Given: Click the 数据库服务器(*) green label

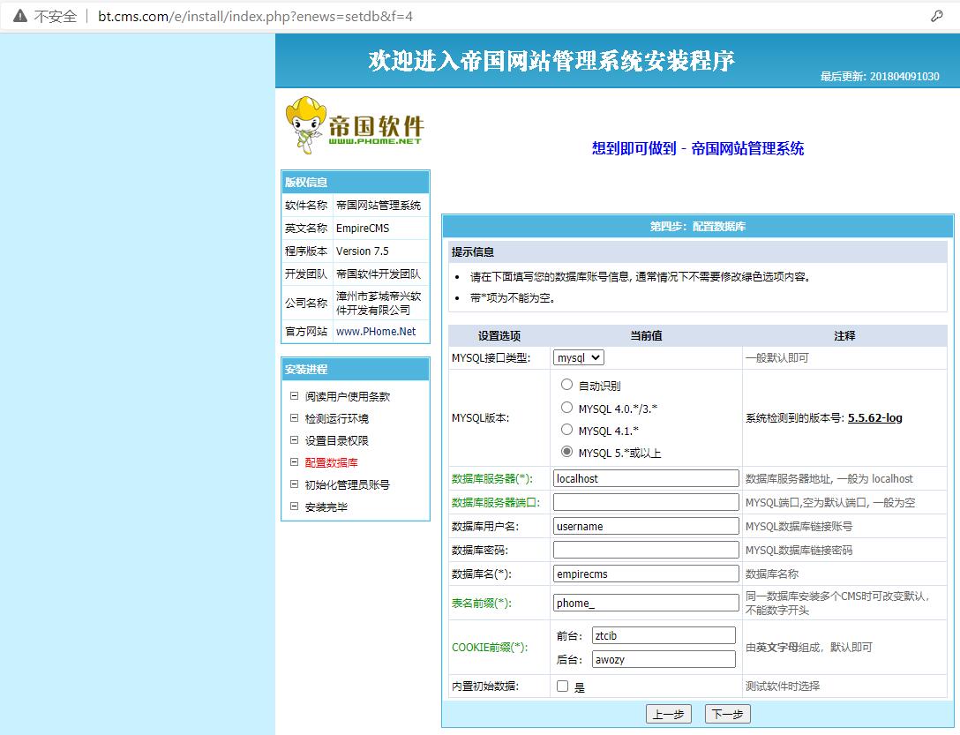Looking at the screenshot, I should (x=492, y=478).
